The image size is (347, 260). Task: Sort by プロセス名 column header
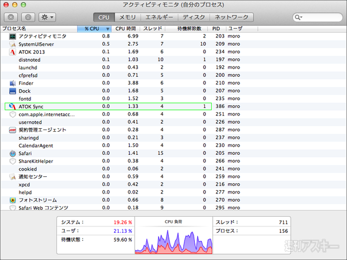pyautogui.click(x=39, y=29)
